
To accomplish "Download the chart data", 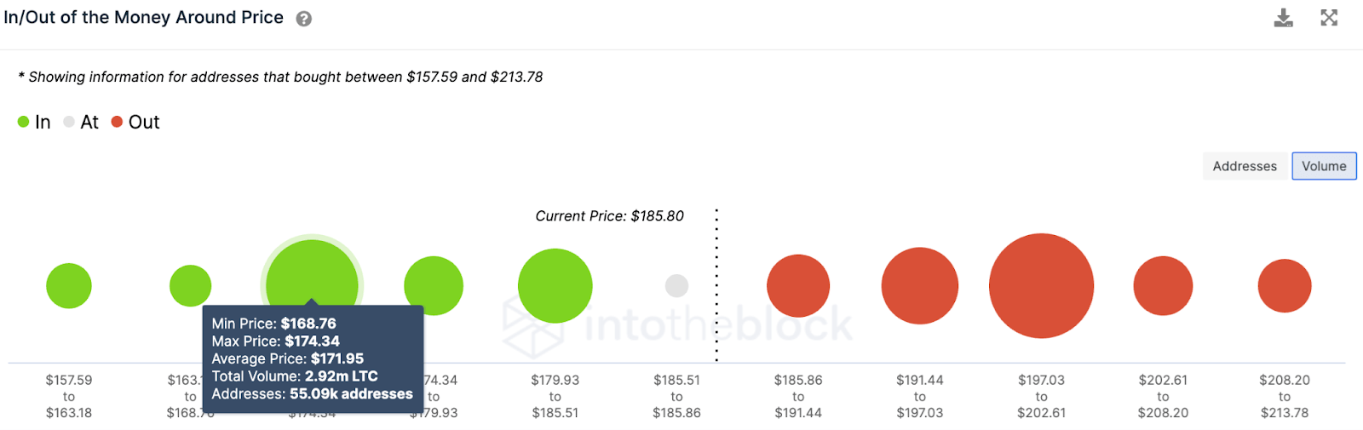I will [1283, 18].
